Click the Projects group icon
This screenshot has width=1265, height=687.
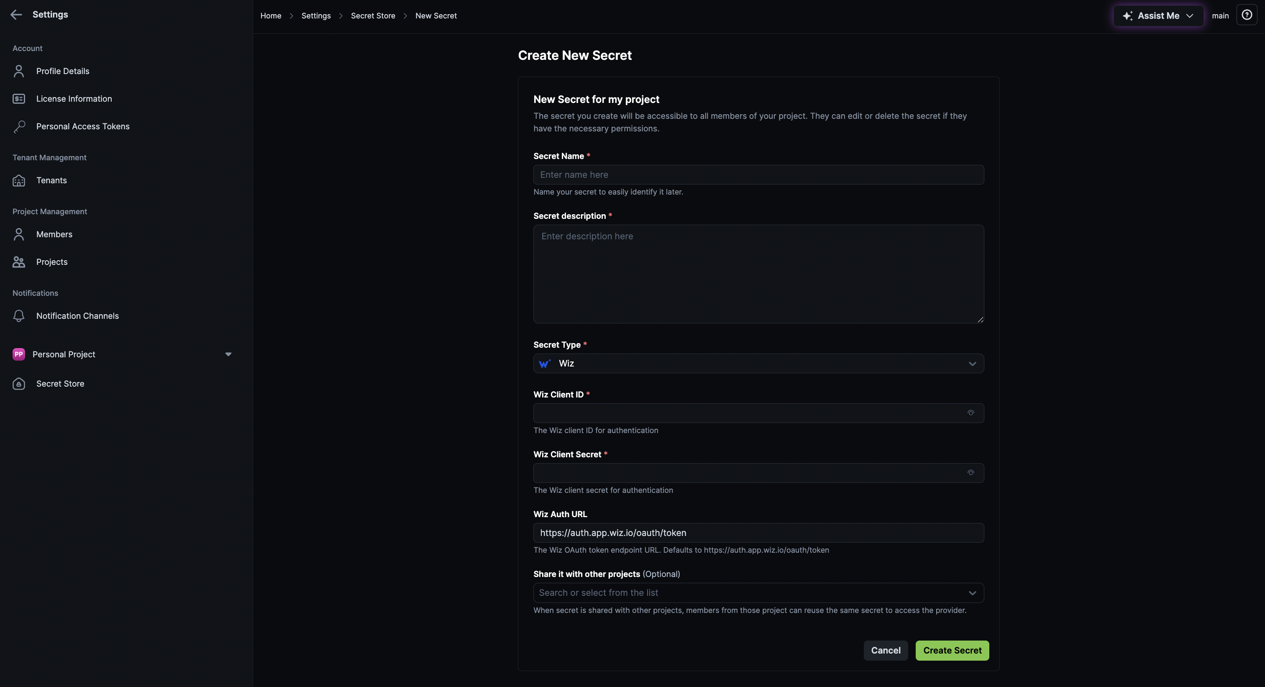pyautogui.click(x=19, y=262)
